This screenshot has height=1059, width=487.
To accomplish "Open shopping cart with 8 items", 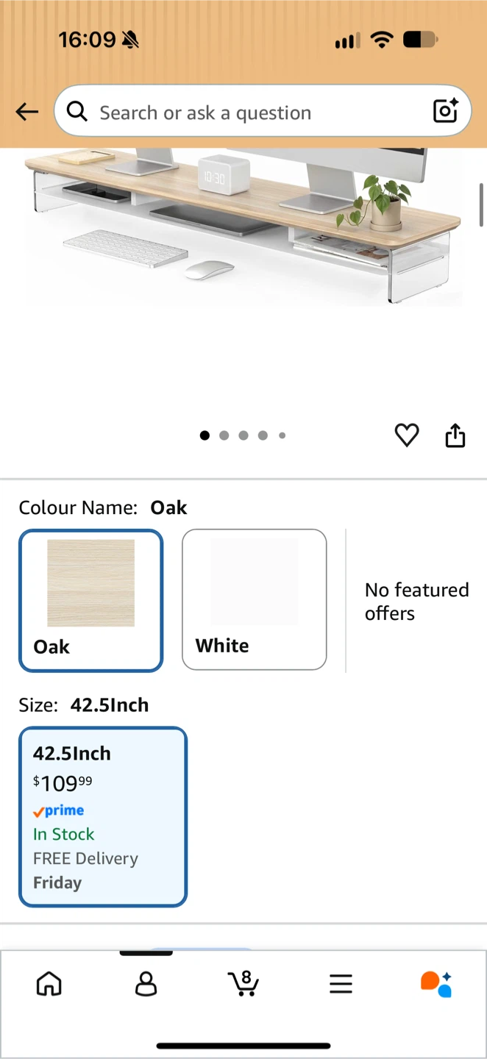I will [x=243, y=983].
